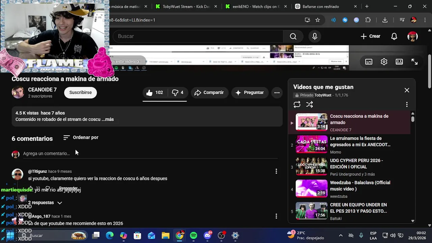
Task: Click the page vertical scrollbar thumb
Action: (x=429, y=71)
